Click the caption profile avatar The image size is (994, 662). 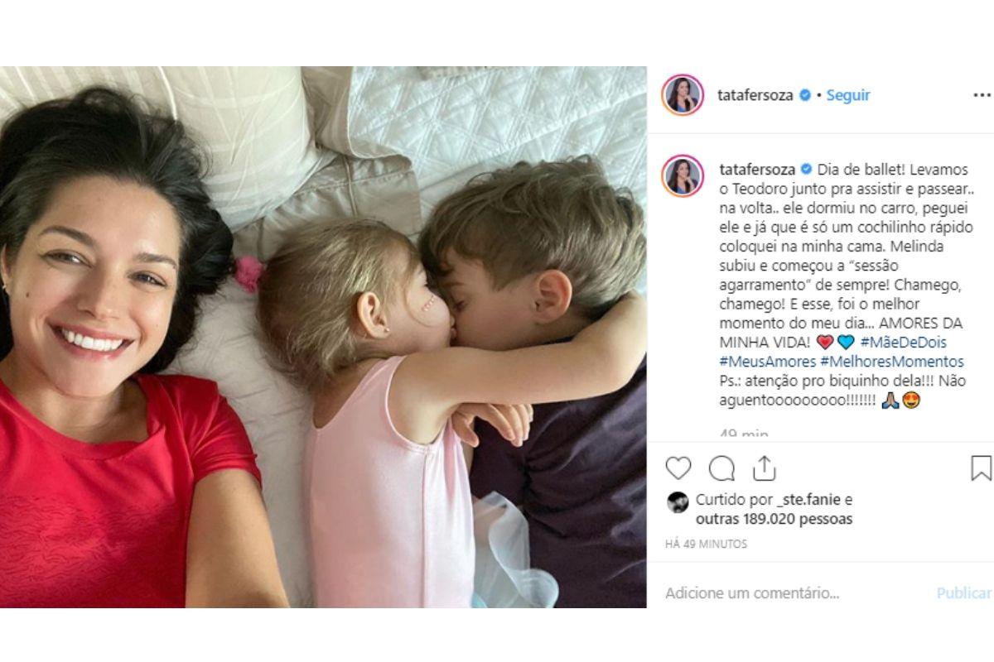click(683, 175)
